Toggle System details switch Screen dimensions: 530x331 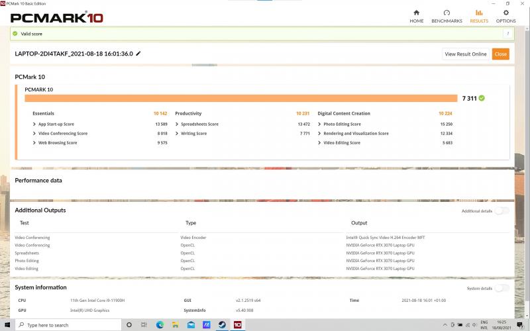point(502,288)
